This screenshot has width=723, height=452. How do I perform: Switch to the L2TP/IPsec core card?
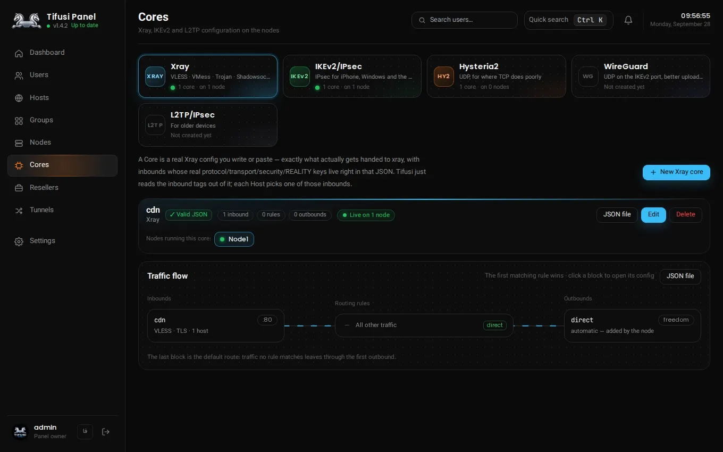point(208,125)
